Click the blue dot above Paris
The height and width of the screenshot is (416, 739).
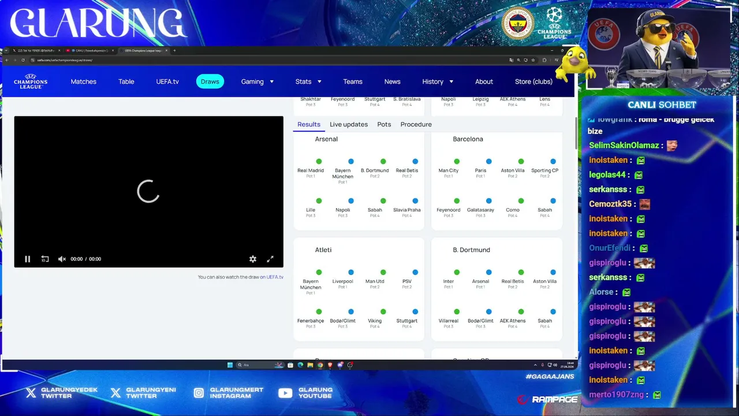pyautogui.click(x=489, y=161)
